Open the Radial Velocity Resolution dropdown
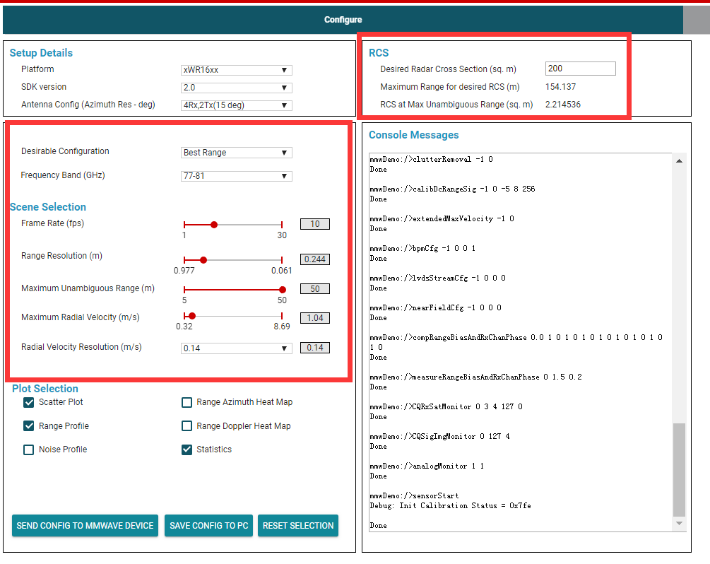 tap(236, 348)
